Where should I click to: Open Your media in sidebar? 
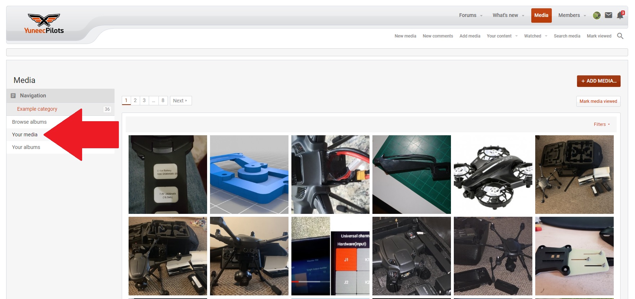(24, 135)
